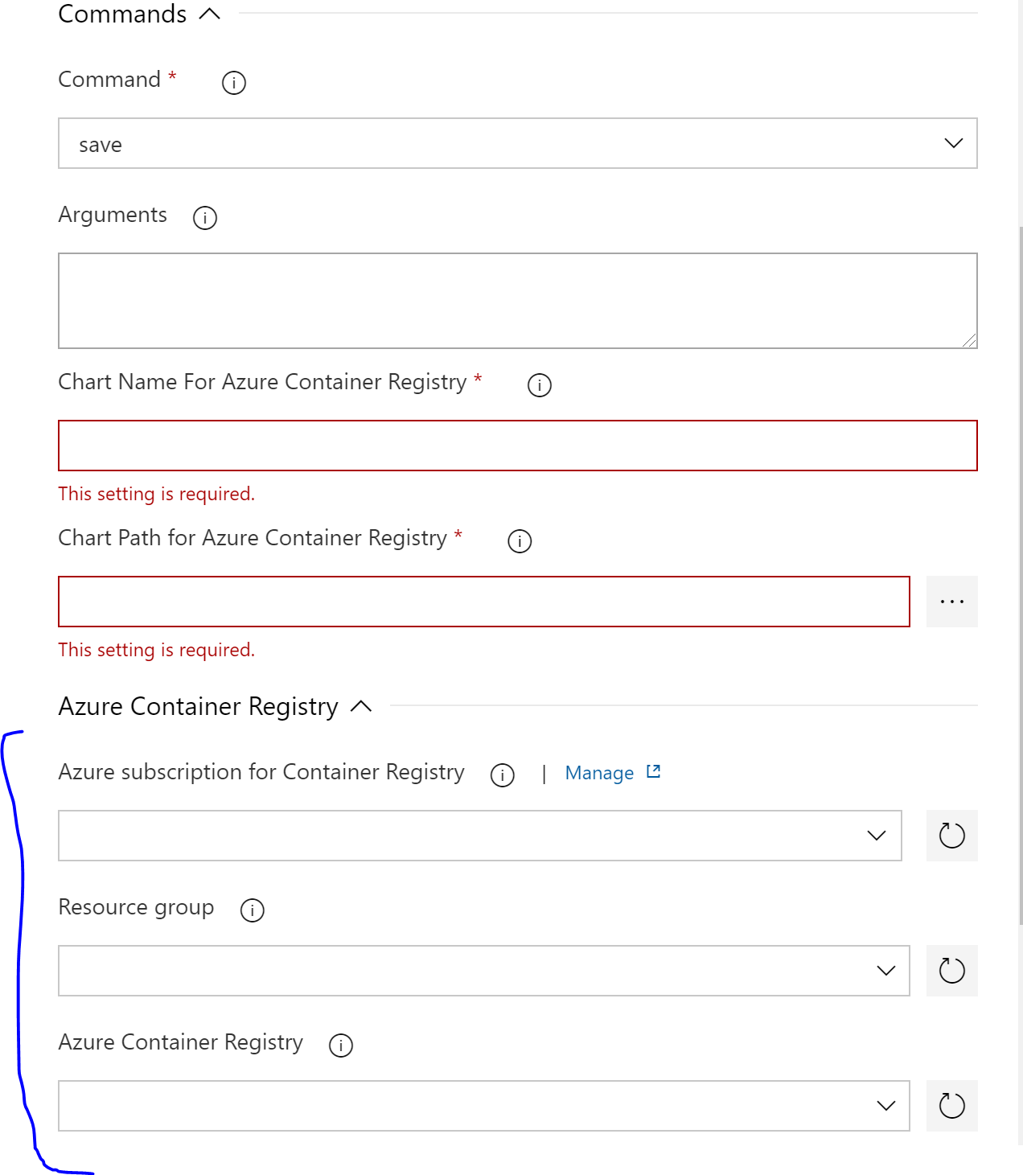Click the info icon beside Command
Viewport: 1023px width, 1175px height.
click(232, 82)
